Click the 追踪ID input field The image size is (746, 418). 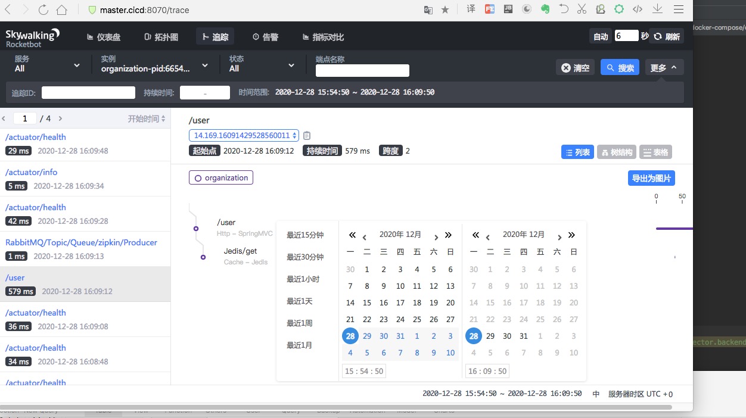(x=88, y=92)
